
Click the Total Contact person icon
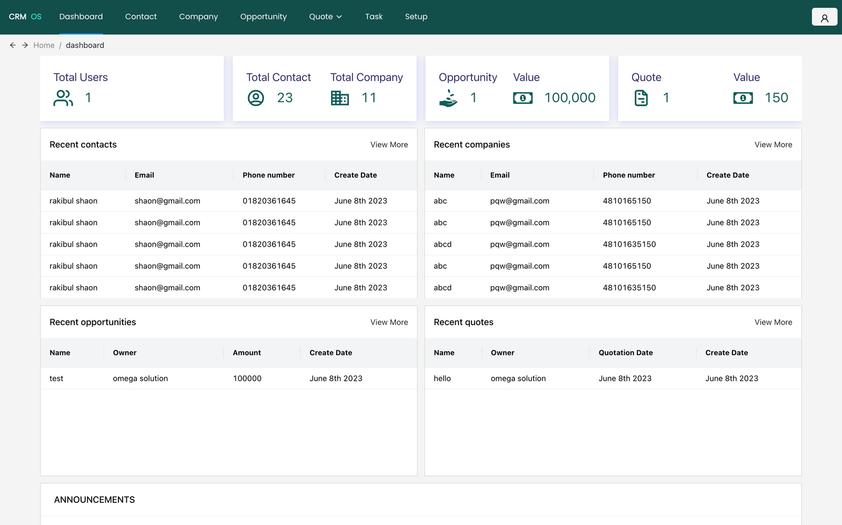coord(256,98)
